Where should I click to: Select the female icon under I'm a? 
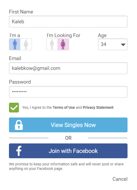(x=26, y=44)
